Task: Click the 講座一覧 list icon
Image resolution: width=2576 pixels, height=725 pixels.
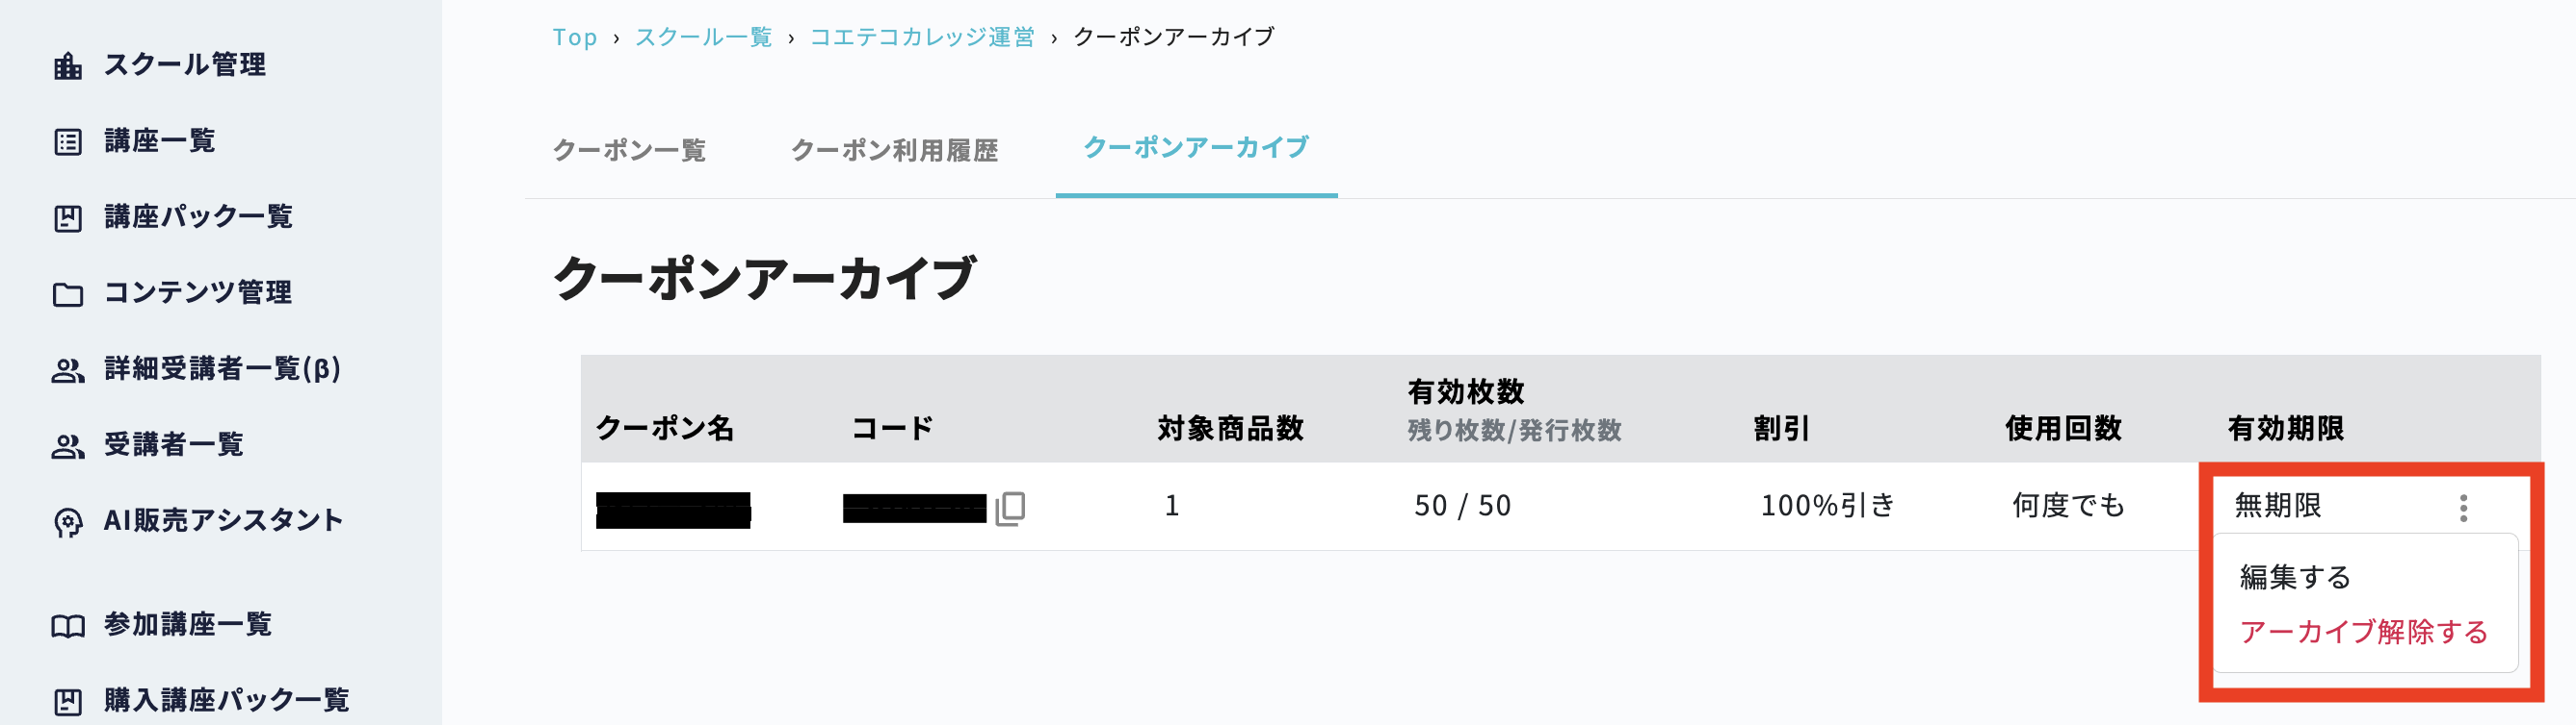Action: [x=68, y=141]
